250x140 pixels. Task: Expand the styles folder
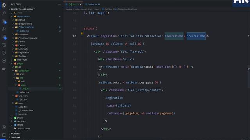[20, 125]
